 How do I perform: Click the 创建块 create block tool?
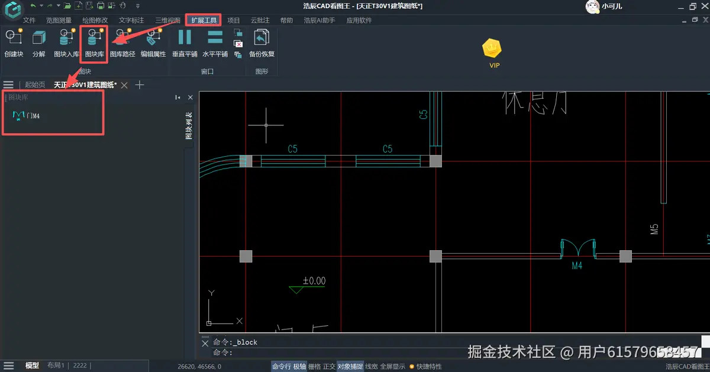pyautogui.click(x=14, y=44)
